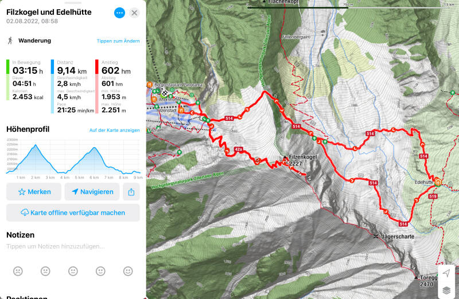Tap the share icon button
The height and width of the screenshot is (299, 459).
pos(131,192)
